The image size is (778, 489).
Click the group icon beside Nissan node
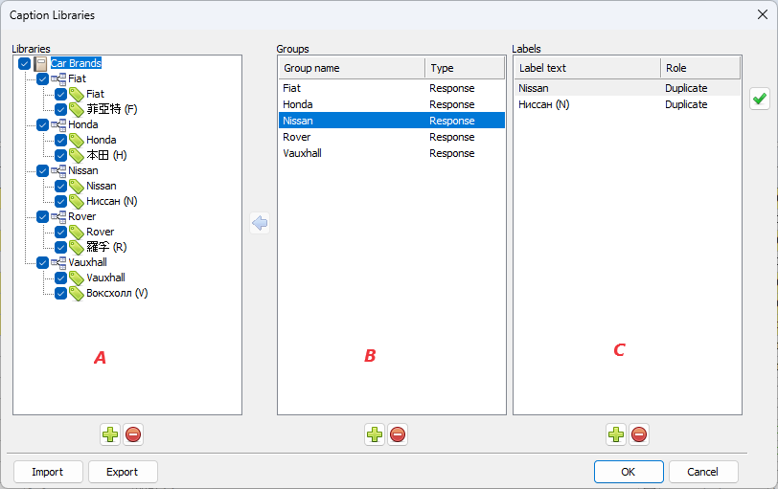tap(58, 171)
